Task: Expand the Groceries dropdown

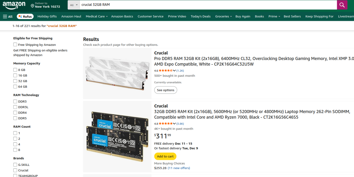Action: (223, 16)
